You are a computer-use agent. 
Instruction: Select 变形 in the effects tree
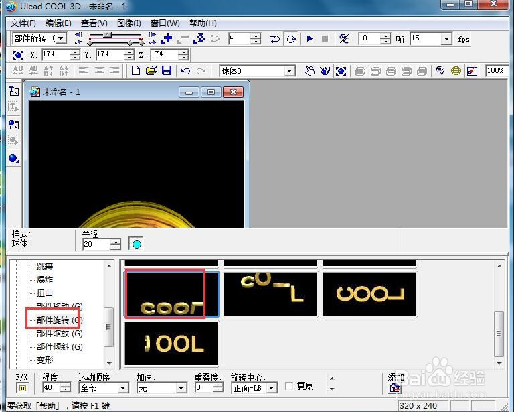click(x=45, y=360)
